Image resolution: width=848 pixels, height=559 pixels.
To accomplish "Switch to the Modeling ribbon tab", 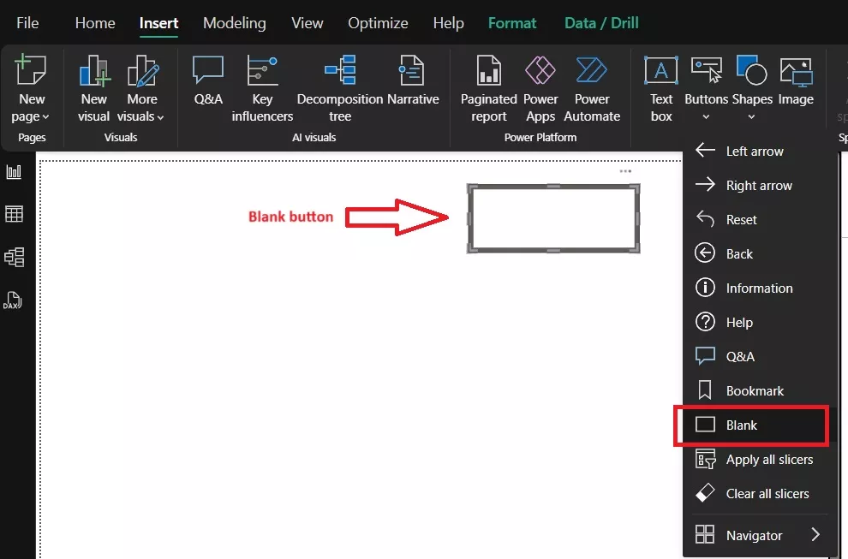I will click(x=234, y=23).
